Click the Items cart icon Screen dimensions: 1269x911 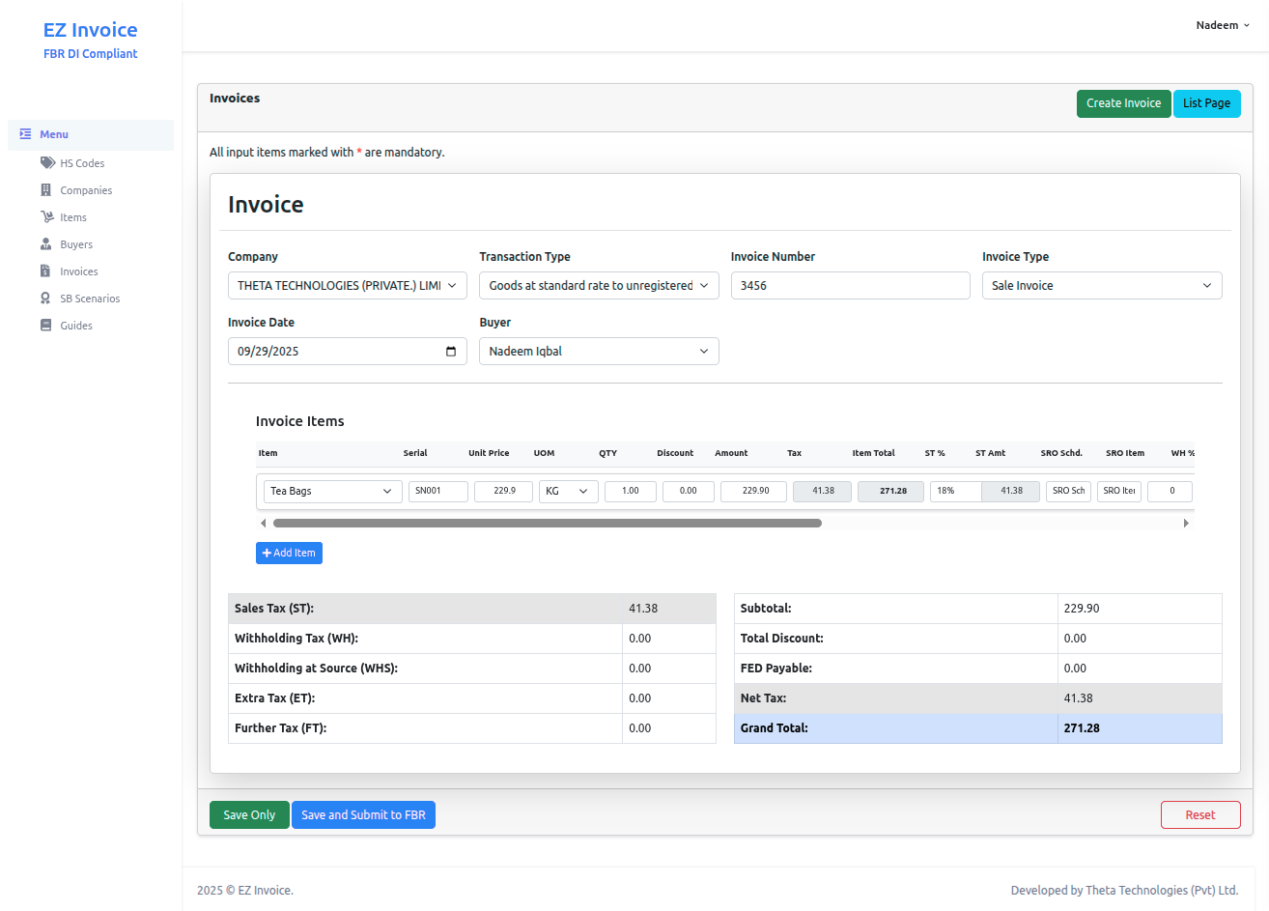[47, 217]
